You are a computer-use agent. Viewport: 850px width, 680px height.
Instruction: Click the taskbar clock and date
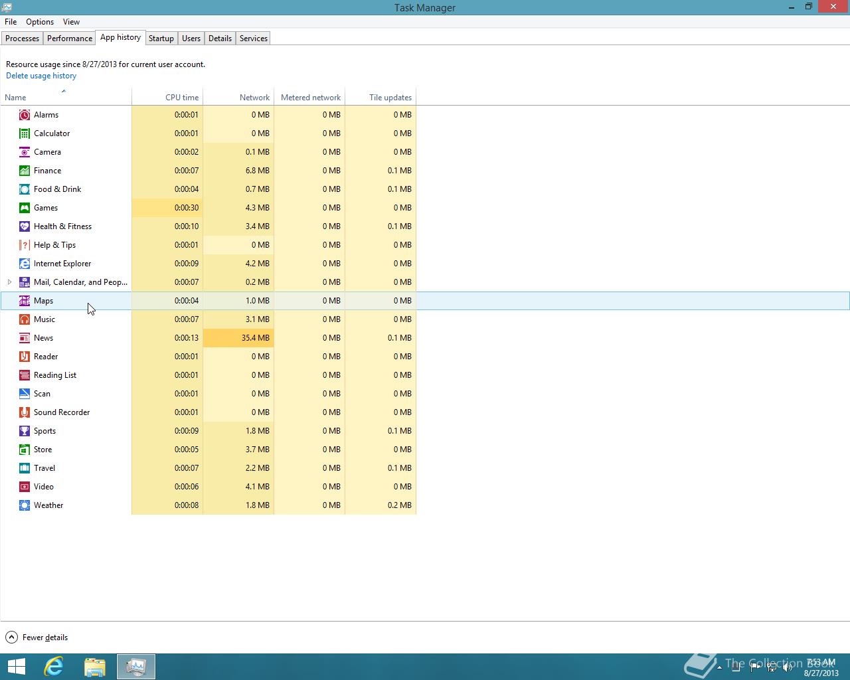[821, 667]
